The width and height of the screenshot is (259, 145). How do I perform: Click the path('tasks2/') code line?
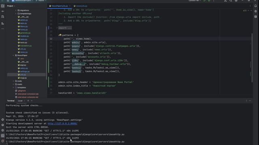tap(92, 71)
